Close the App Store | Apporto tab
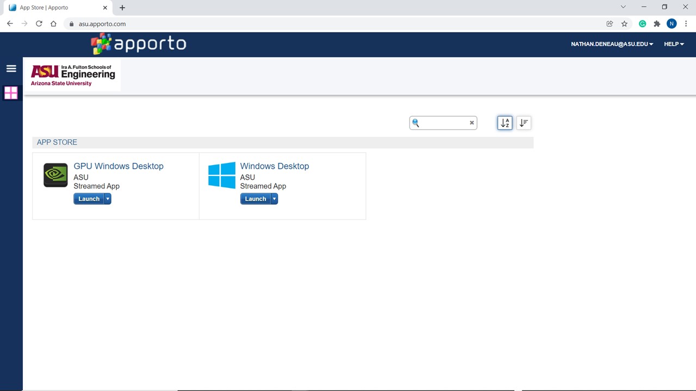Viewport: 696px width, 391px height. click(105, 8)
